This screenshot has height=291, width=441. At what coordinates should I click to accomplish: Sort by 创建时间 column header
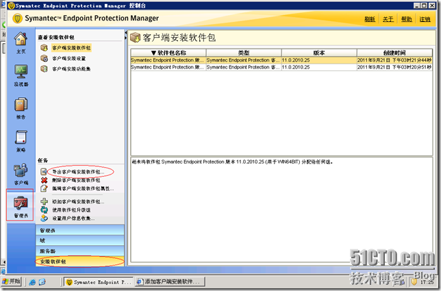[x=394, y=53]
